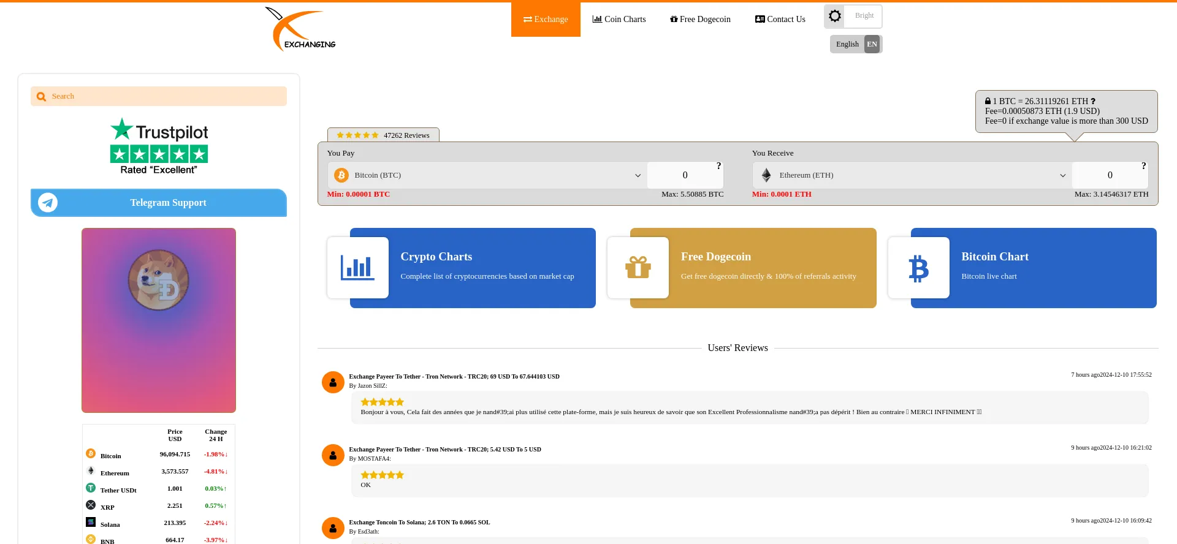Click user avatar of MOSTAFA4 review
The image size is (1177, 544).
click(x=333, y=455)
